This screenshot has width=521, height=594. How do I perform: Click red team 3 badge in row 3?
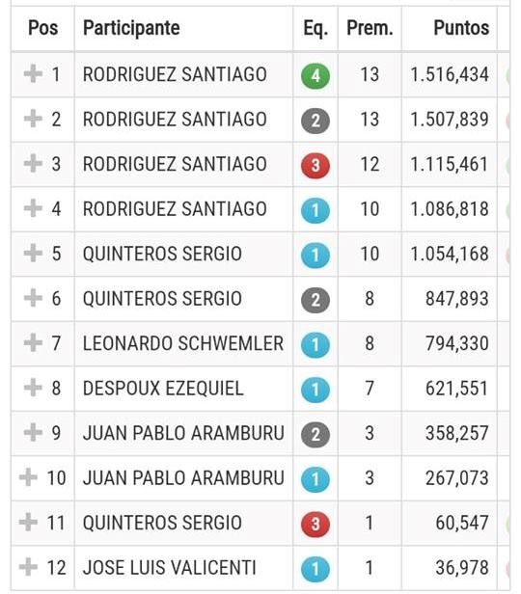315,166
